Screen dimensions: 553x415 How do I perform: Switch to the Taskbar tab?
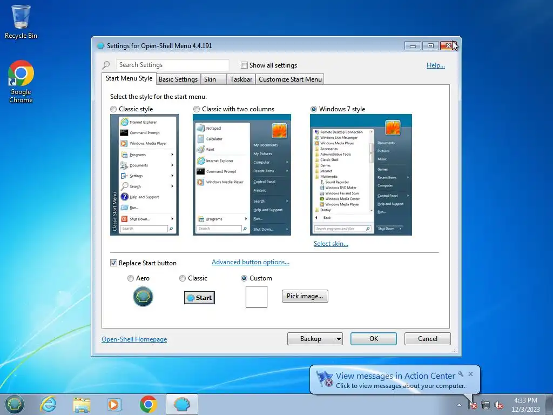(x=241, y=79)
